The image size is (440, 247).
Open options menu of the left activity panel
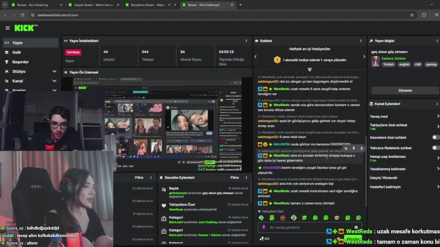(151, 177)
